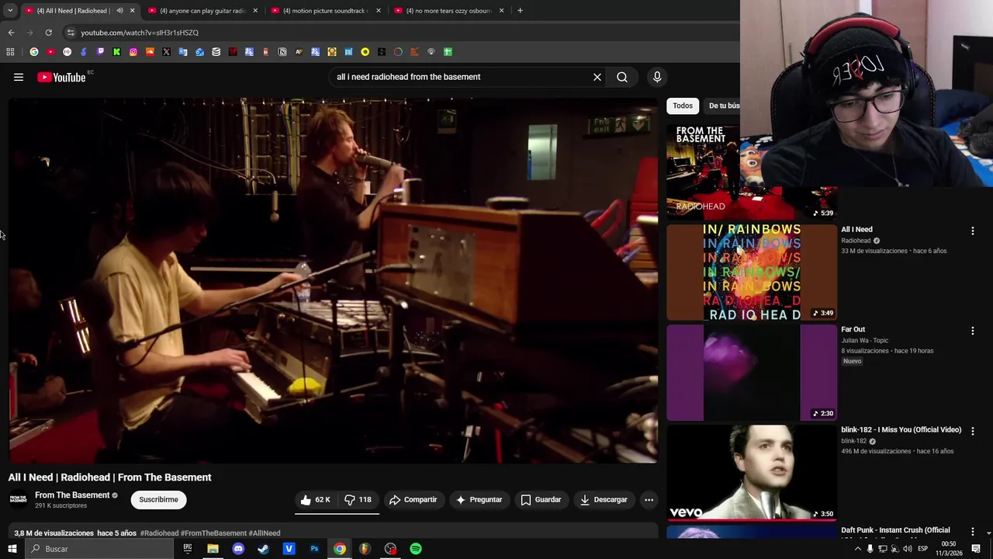Mute the 'All I Need' tab audio icon
Image resolution: width=993 pixels, height=559 pixels.
point(119,11)
